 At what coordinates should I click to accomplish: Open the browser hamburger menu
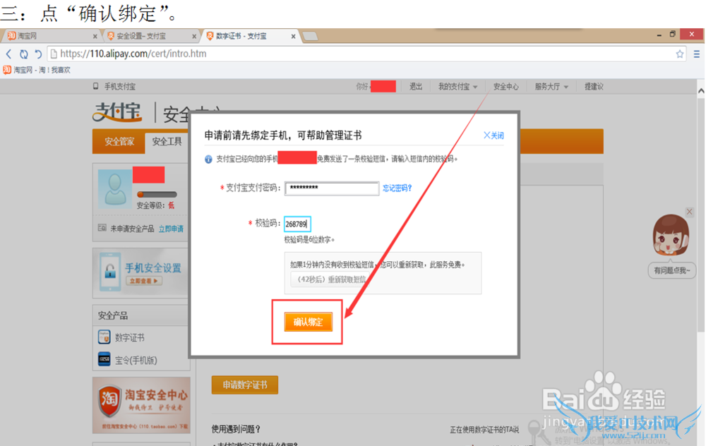pyautogui.click(x=697, y=54)
